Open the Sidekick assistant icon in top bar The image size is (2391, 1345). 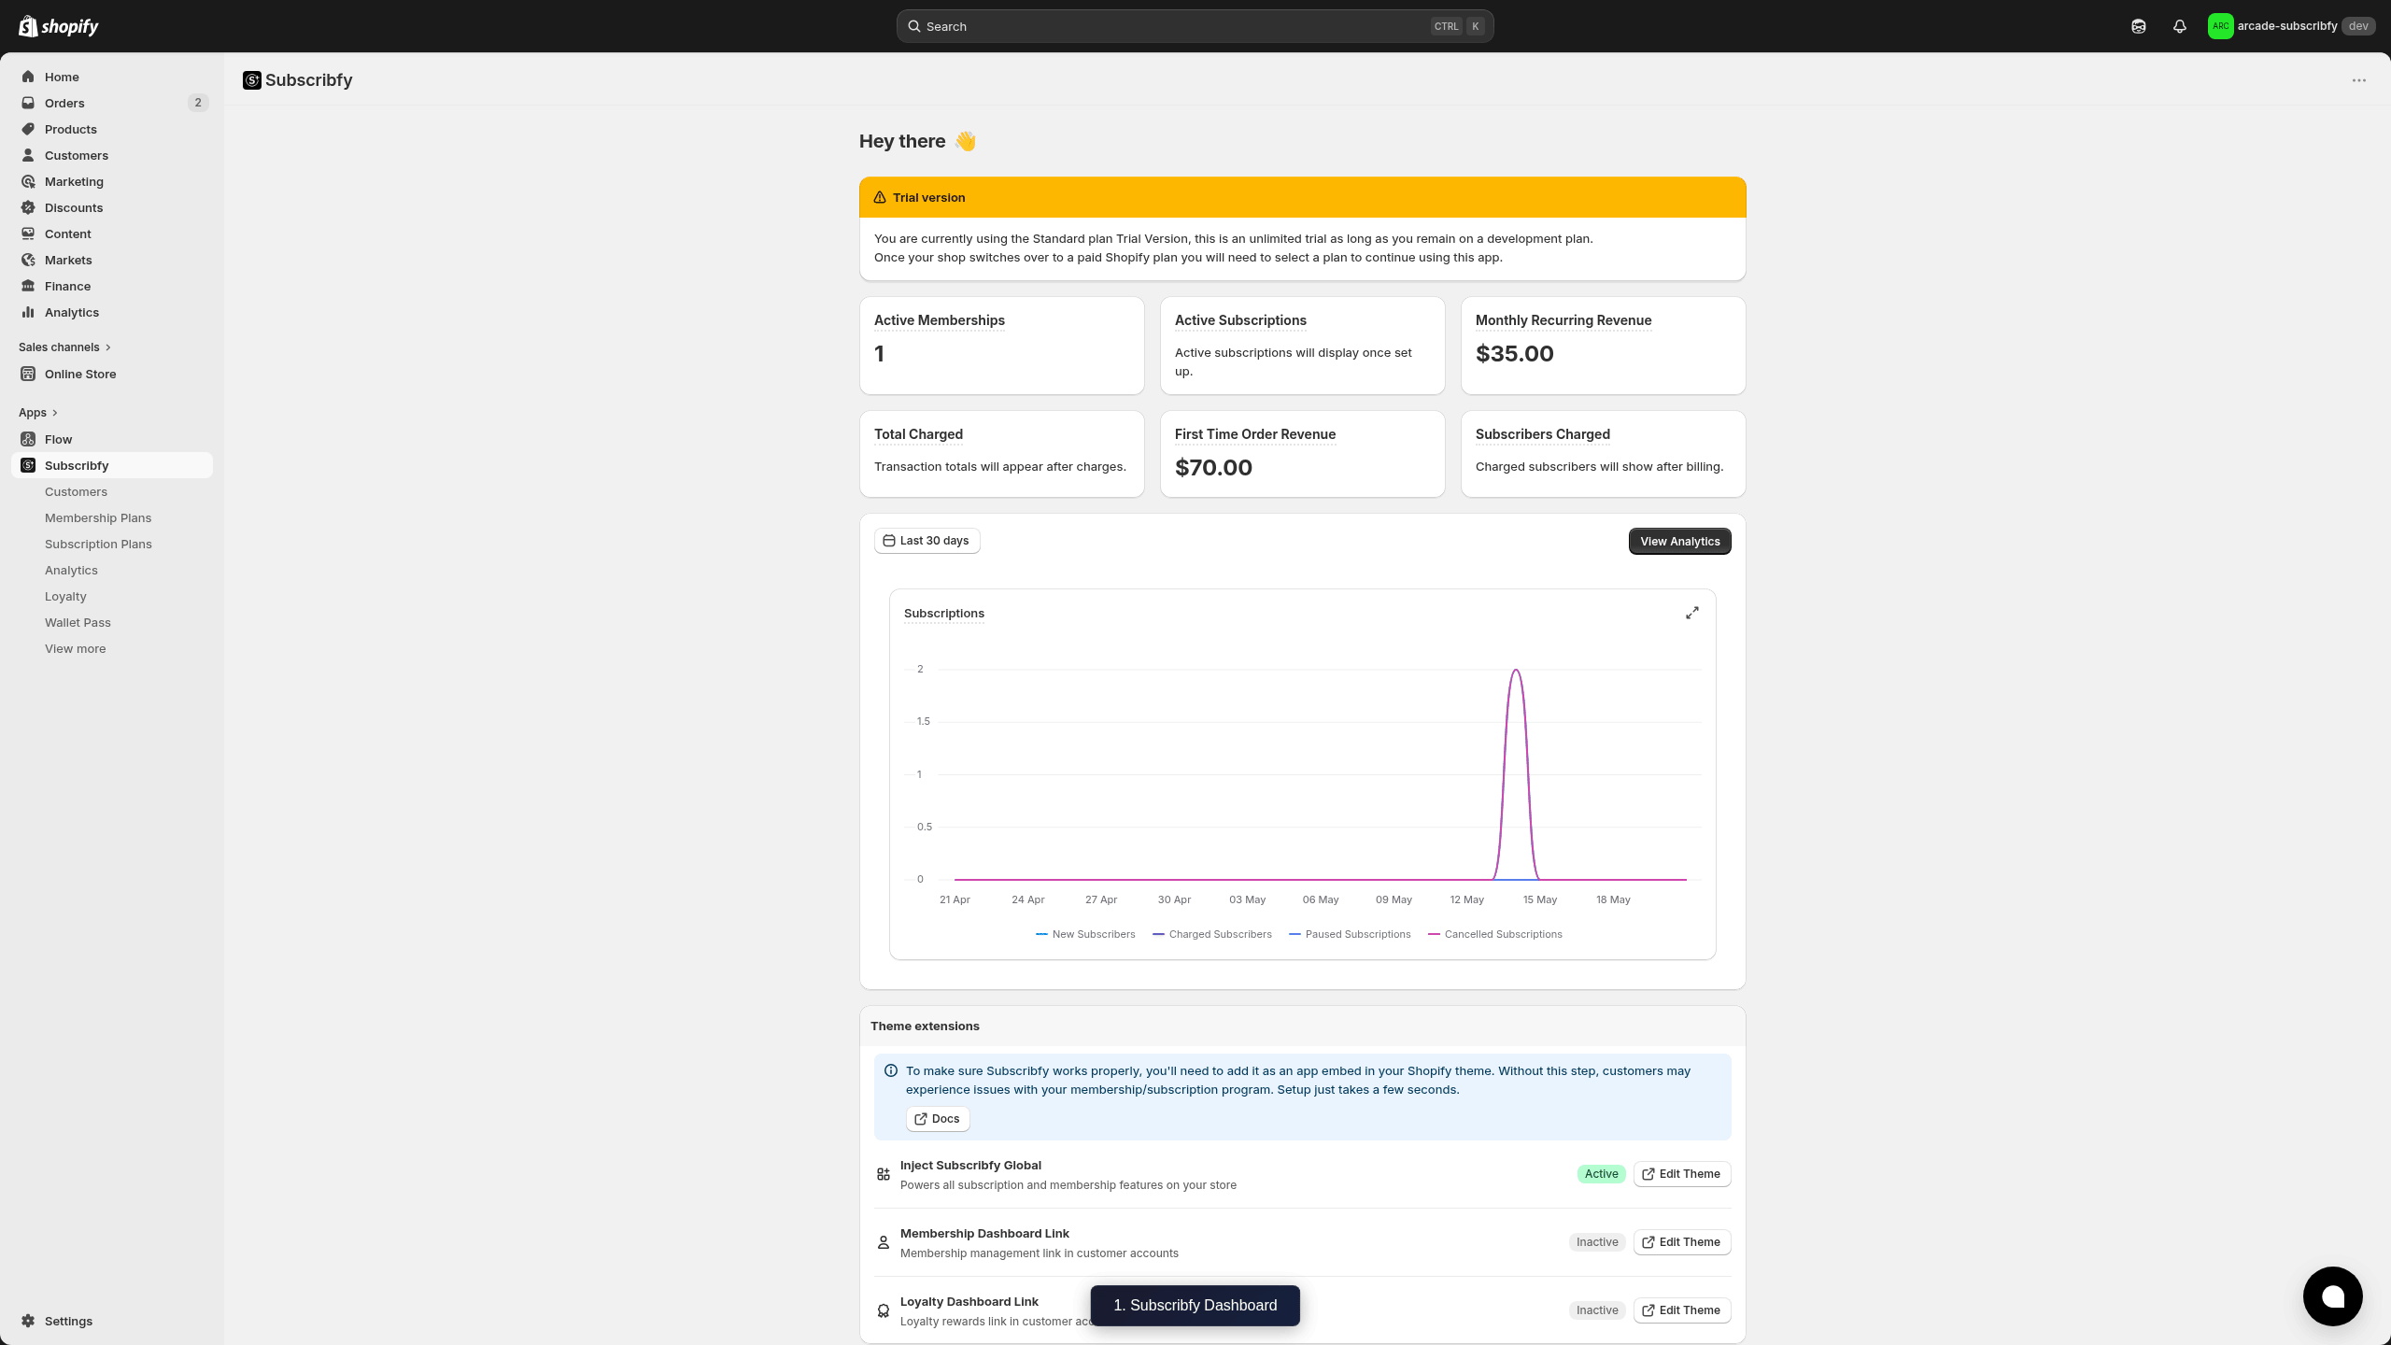point(2139,26)
